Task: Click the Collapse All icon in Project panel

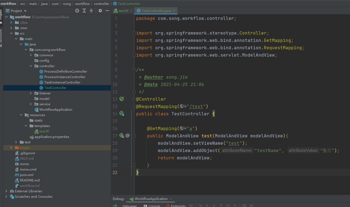Action: click(x=91, y=11)
